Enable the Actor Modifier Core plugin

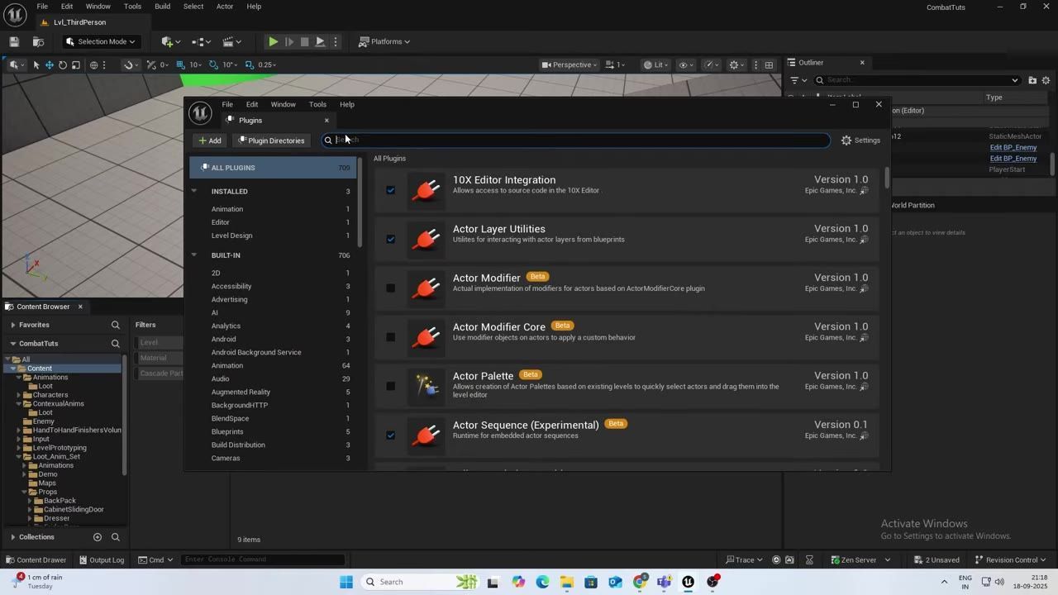pyautogui.click(x=391, y=337)
